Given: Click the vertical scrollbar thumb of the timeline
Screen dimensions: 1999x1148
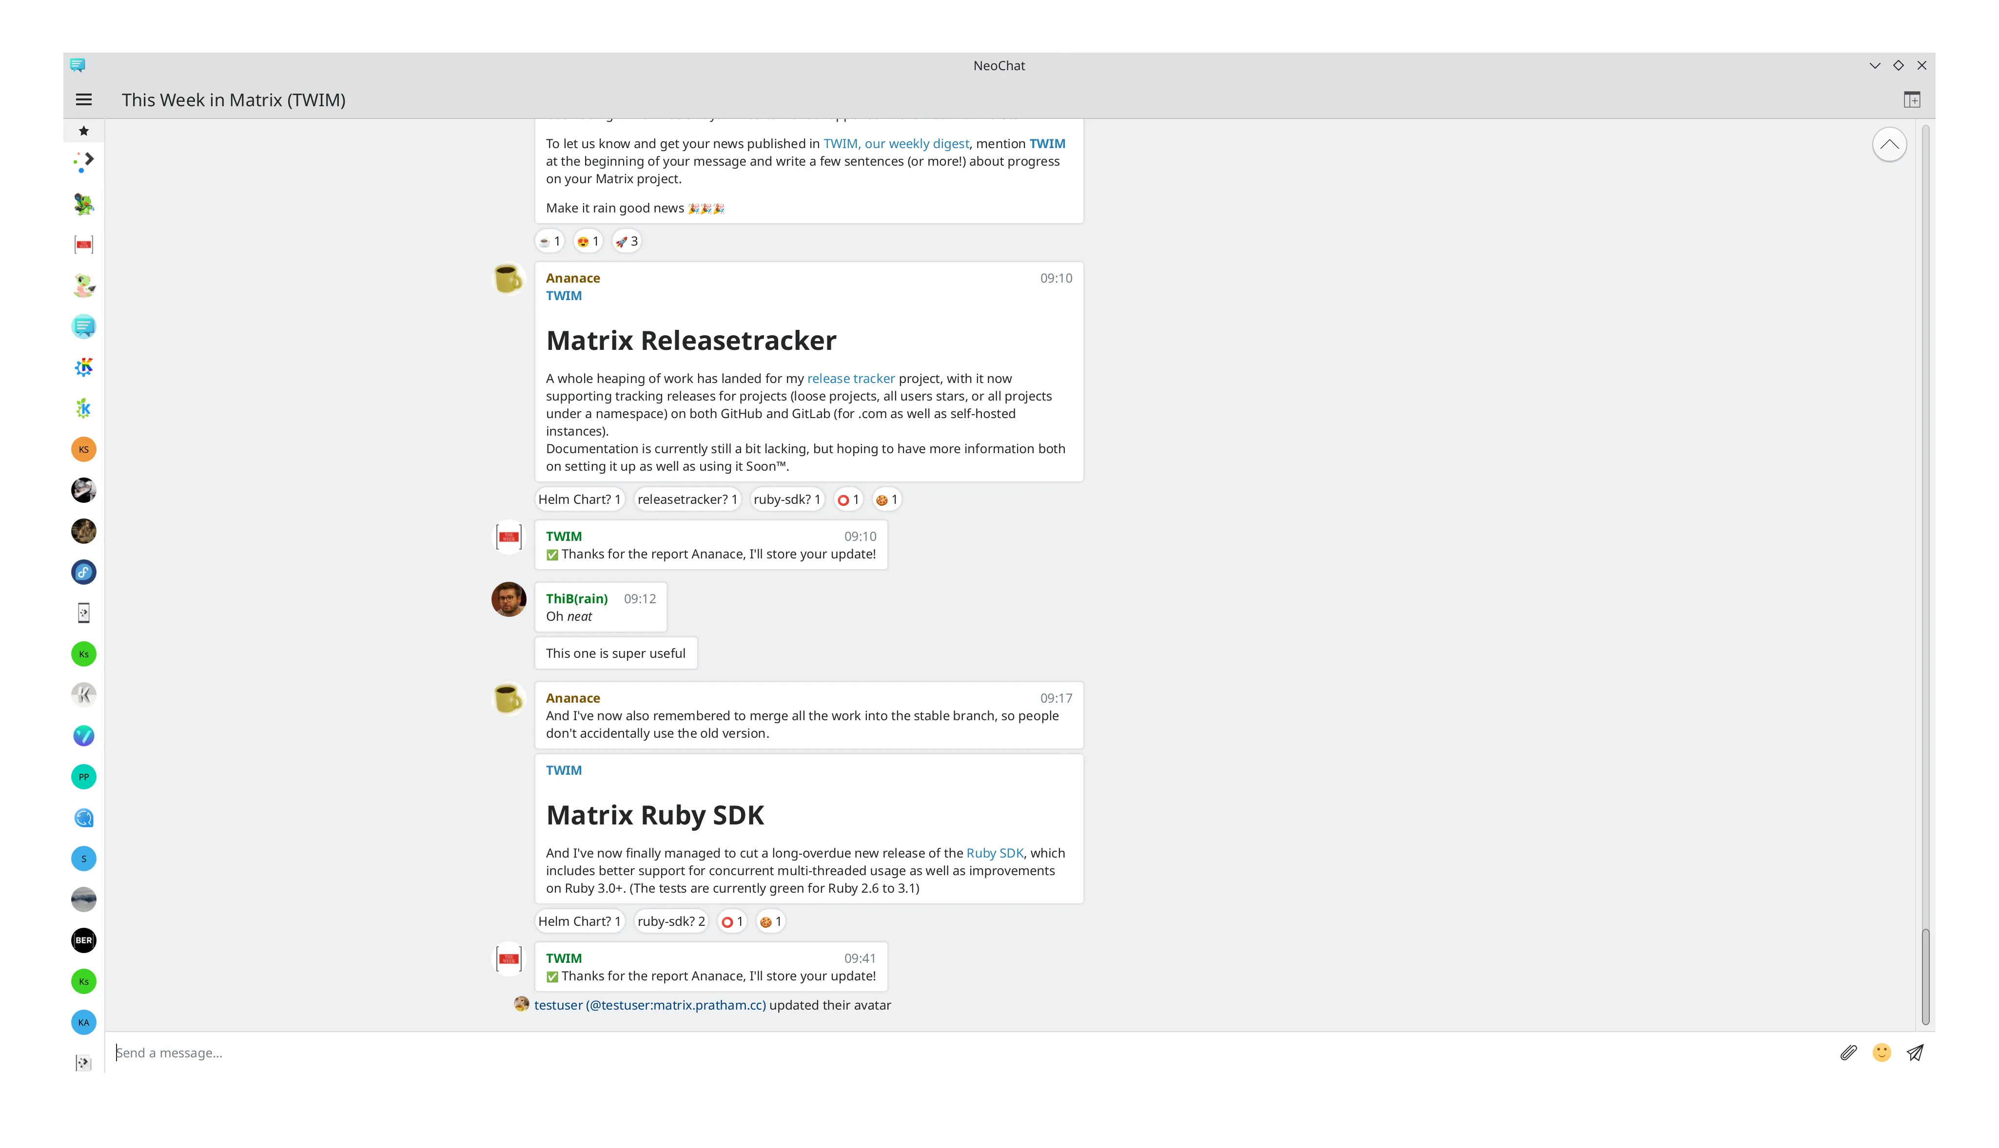Looking at the screenshot, I should point(1925,977).
